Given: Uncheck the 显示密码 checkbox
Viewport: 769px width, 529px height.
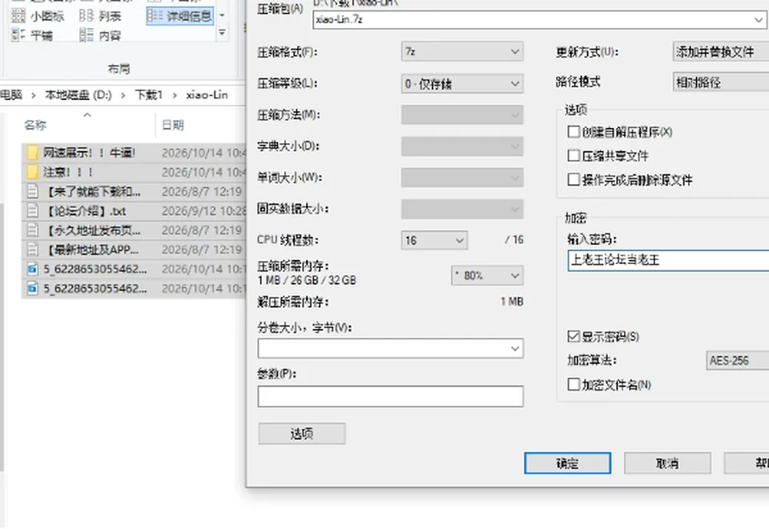Looking at the screenshot, I should click(x=574, y=336).
